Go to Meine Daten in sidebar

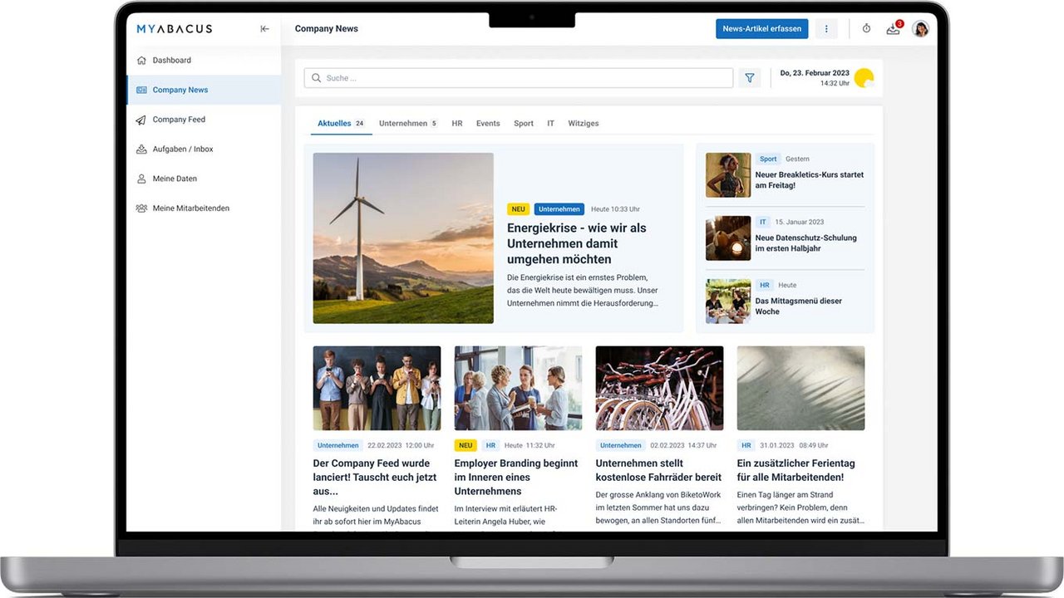point(175,179)
